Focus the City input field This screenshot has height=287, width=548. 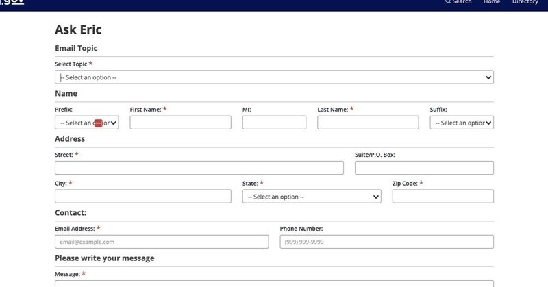pos(143,197)
